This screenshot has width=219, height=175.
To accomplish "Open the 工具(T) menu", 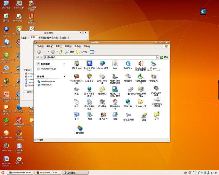I will pyautogui.click(x=77, y=46).
